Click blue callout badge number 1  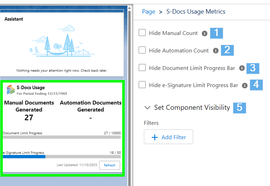pos(216,33)
